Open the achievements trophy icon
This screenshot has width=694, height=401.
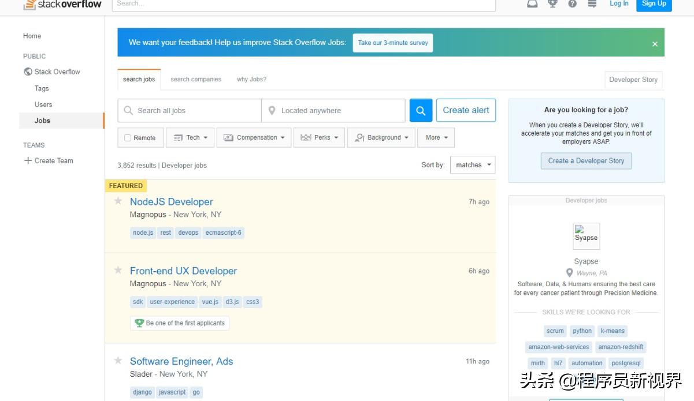[x=552, y=3]
